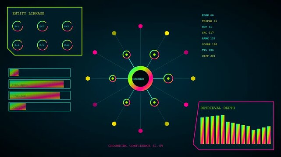Select pink hexagon at ten o'clock position

pos(95,52)
